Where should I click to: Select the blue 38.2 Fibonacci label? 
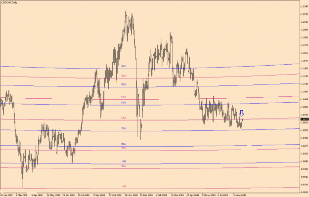(124, 66)
